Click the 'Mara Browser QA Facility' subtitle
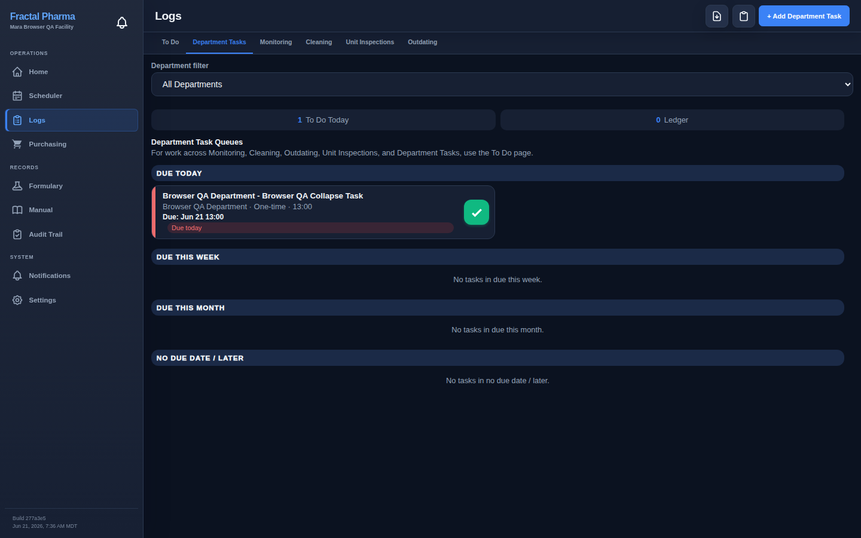Image resolution: width=861 pixels, height=538 pixels. coord(42,27)
